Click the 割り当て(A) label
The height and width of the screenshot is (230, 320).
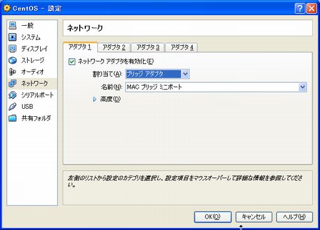point(107,74)
